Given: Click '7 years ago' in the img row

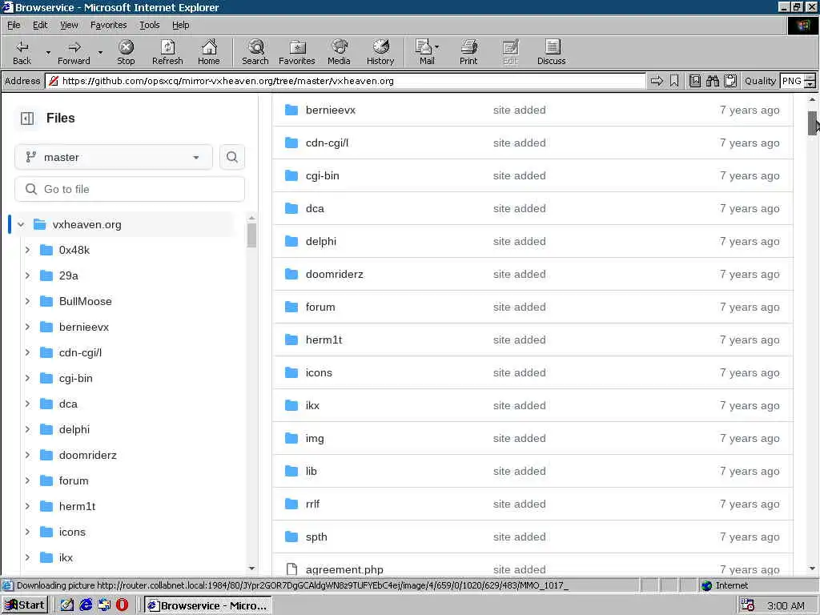Looking at the screenshot, I should point(750,438).
